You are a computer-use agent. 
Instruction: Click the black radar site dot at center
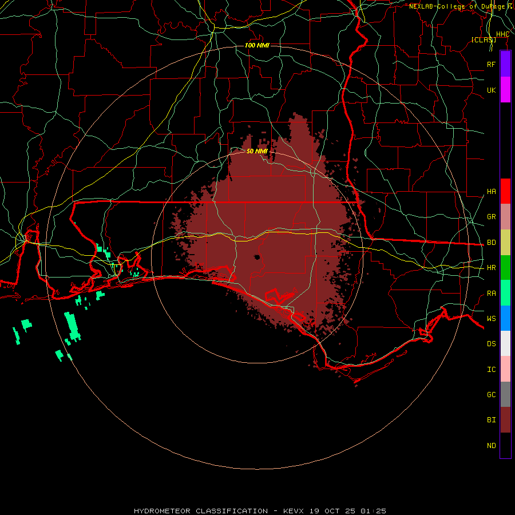click(x=257, y=257)
